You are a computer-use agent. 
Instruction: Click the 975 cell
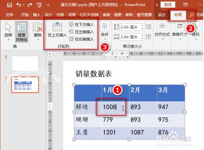(x=171, y=120)
